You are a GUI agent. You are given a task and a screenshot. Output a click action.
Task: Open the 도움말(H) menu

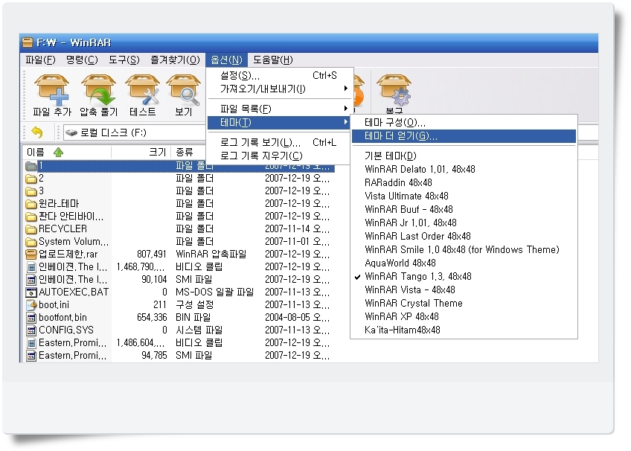click(x=273, y=60)
